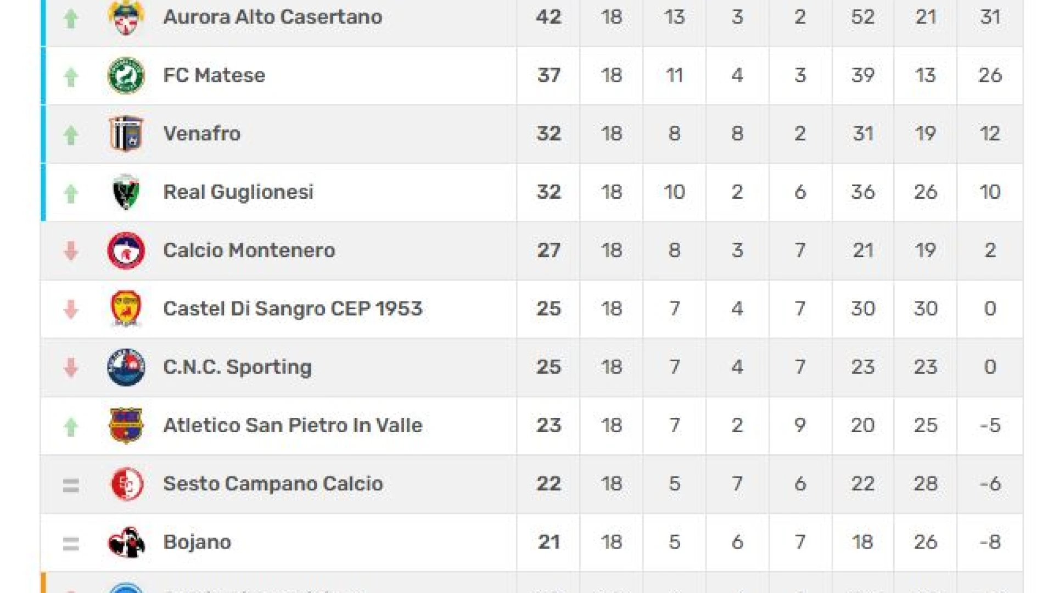Click the Atletico San Pietro In Valle crest

[126, 426]
